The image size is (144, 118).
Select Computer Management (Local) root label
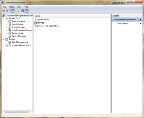[x=19, y=15]
